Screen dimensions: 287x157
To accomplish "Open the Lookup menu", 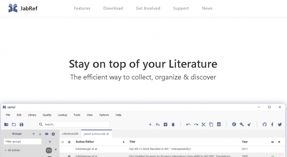I will tap(63, 115).
